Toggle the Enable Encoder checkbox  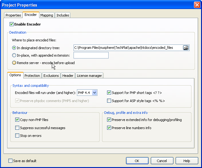click(x=12, y=24)
